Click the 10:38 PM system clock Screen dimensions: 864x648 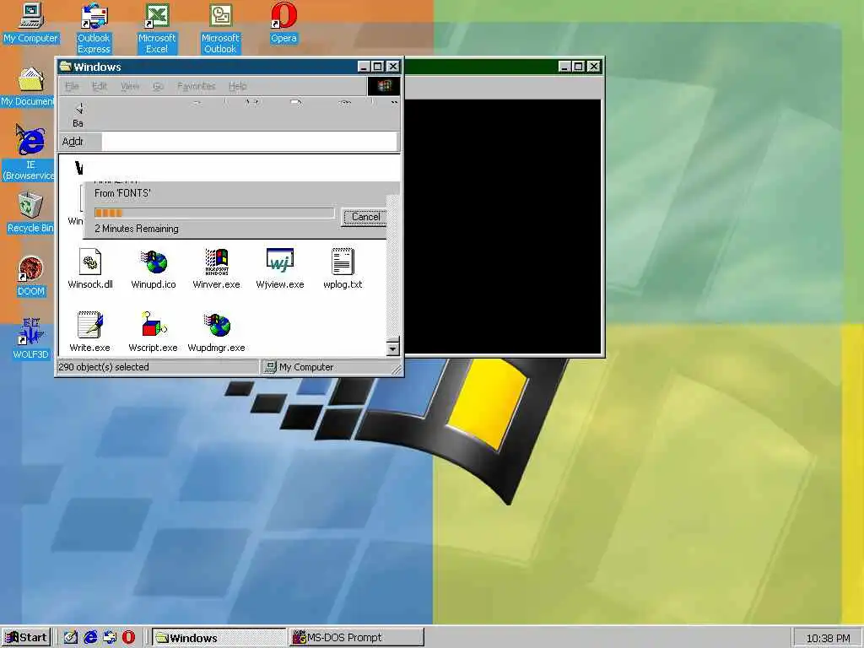(828, 638)
